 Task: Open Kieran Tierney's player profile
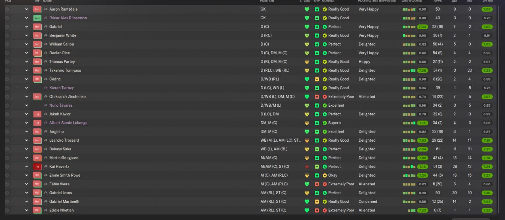tap(62, 88)
